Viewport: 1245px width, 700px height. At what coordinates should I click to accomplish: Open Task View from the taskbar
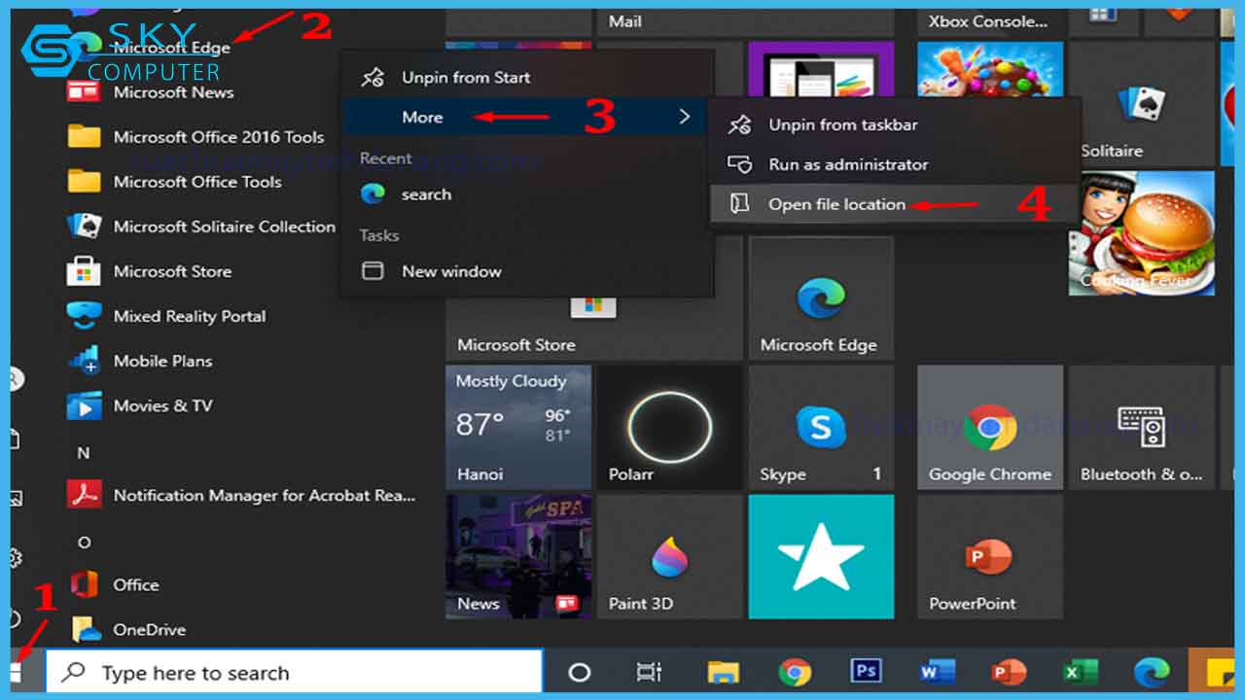point(648,673)
